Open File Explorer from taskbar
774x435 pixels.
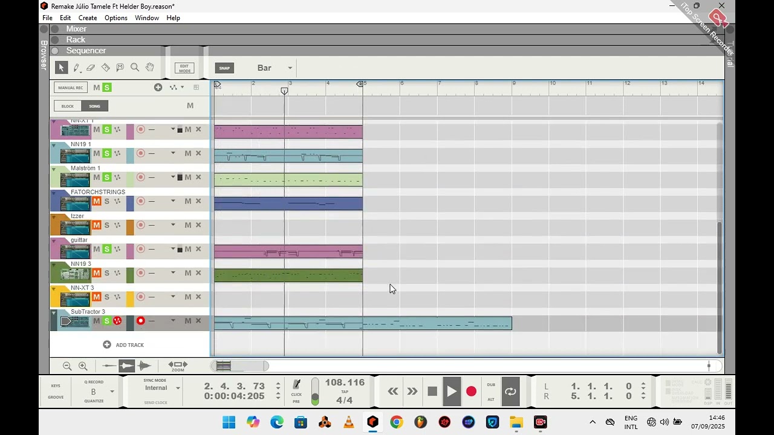[516, 422]
